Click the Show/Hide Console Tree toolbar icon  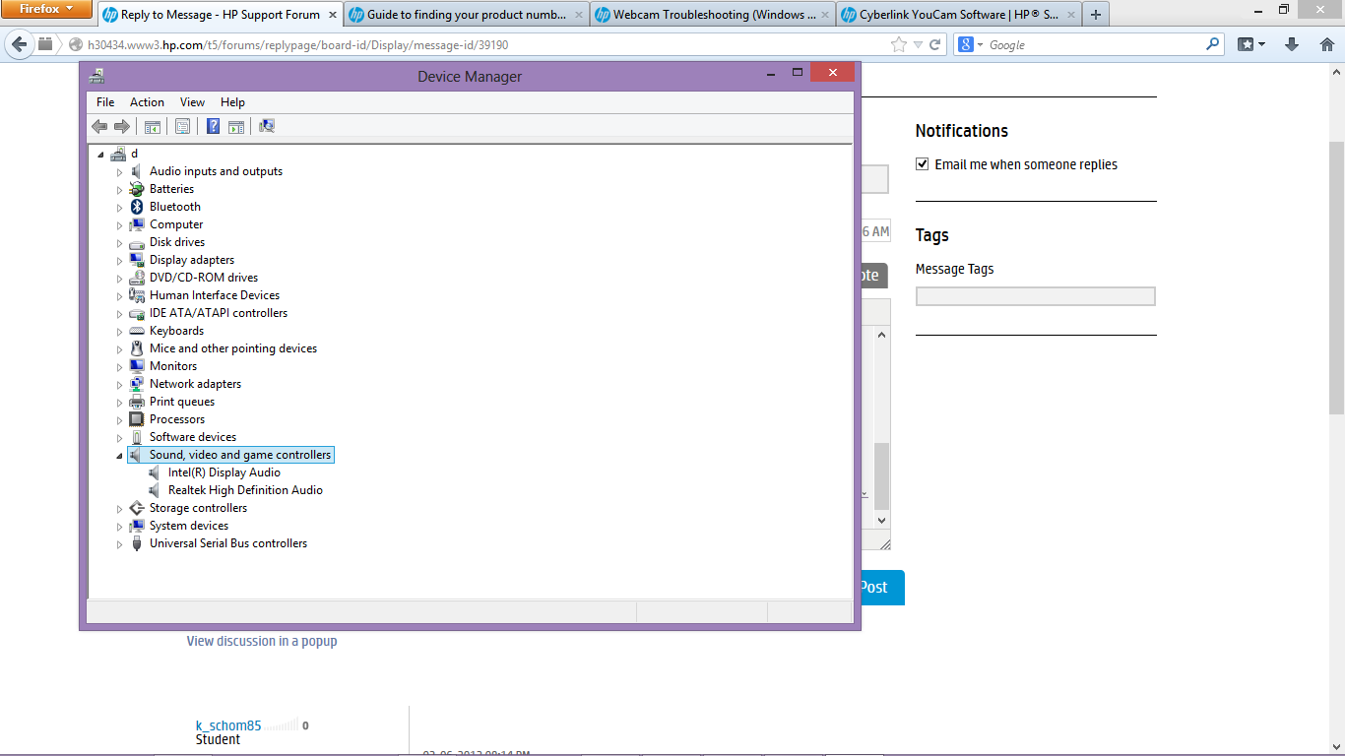(x=153, y=126)
